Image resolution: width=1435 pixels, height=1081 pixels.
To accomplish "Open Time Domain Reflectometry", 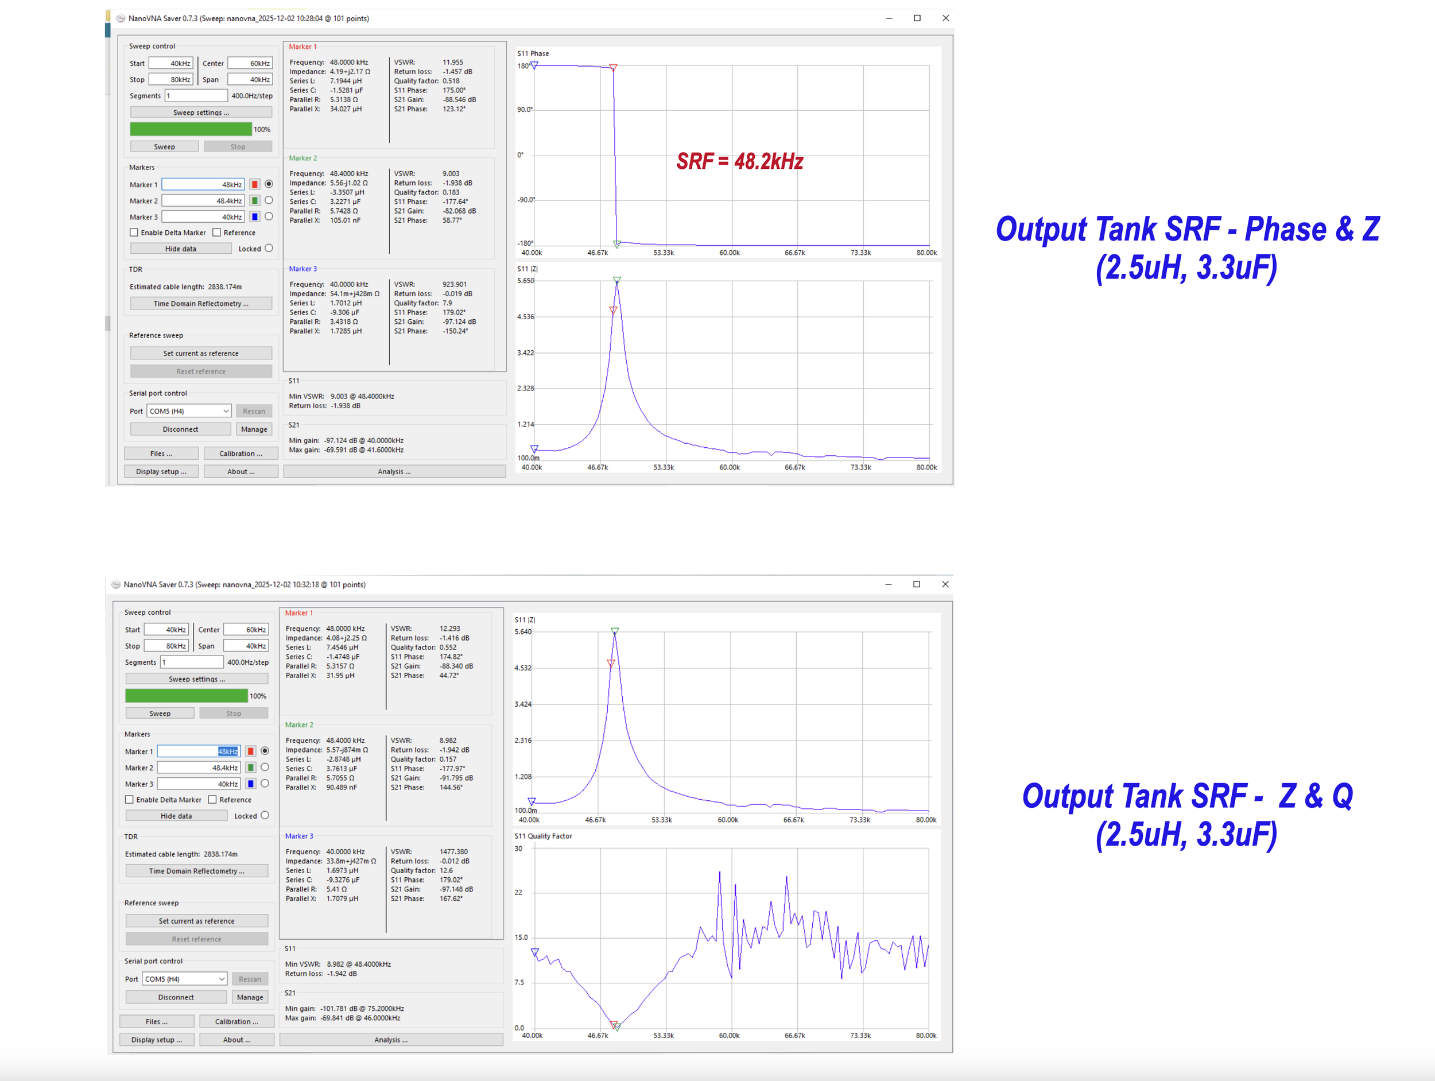I will click(200, 303).
